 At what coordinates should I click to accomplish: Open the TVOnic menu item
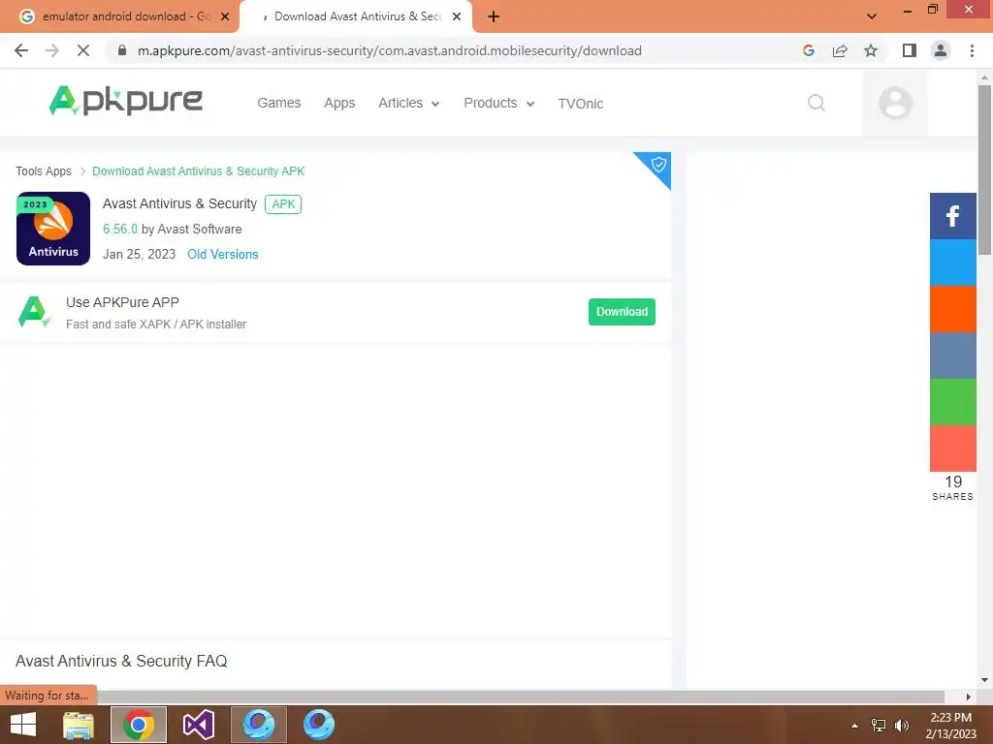580,103
